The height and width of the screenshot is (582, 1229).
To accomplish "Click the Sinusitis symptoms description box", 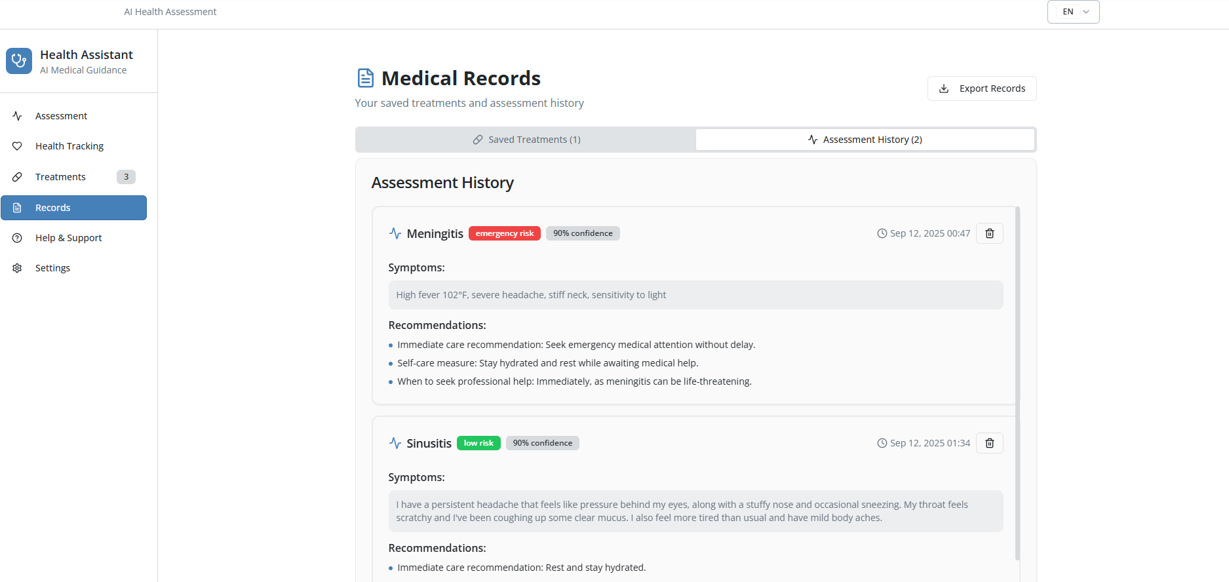I will click(695, 511).
